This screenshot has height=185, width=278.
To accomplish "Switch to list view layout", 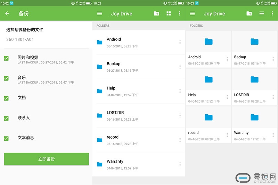I will (261, 14).
